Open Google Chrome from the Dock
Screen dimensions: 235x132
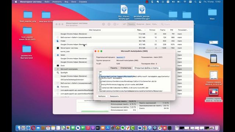pos(145,128)
